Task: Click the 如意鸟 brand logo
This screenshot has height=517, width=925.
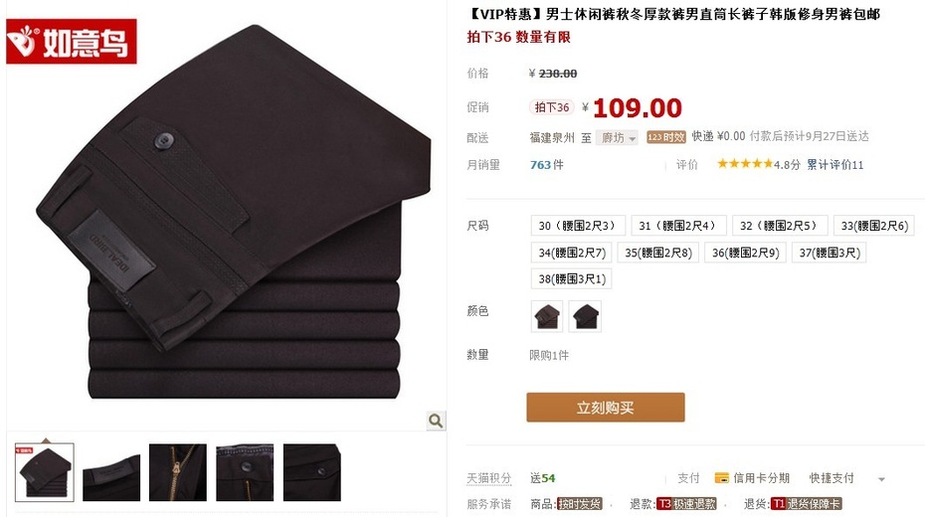Action: point(72,42)
